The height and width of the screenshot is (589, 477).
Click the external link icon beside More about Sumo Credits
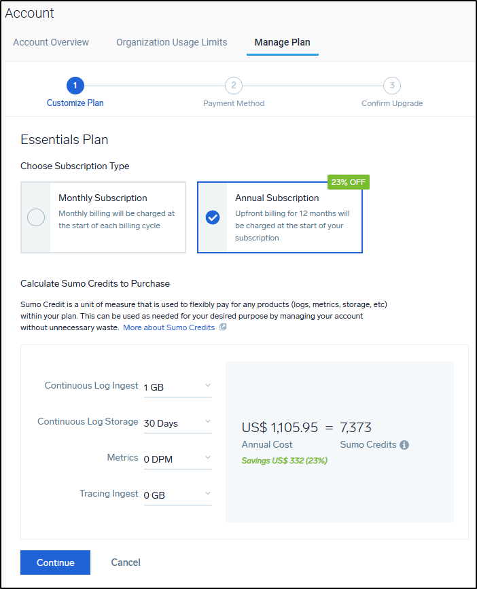pyautogui.click(x=223, y=327)
